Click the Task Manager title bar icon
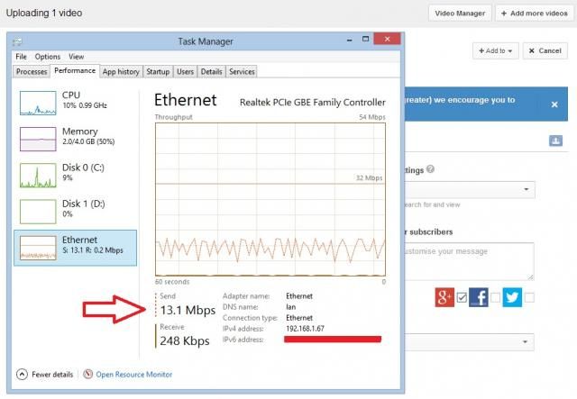 tap(18, 41)
